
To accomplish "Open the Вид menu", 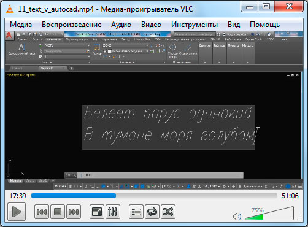I will pos(234,25).
